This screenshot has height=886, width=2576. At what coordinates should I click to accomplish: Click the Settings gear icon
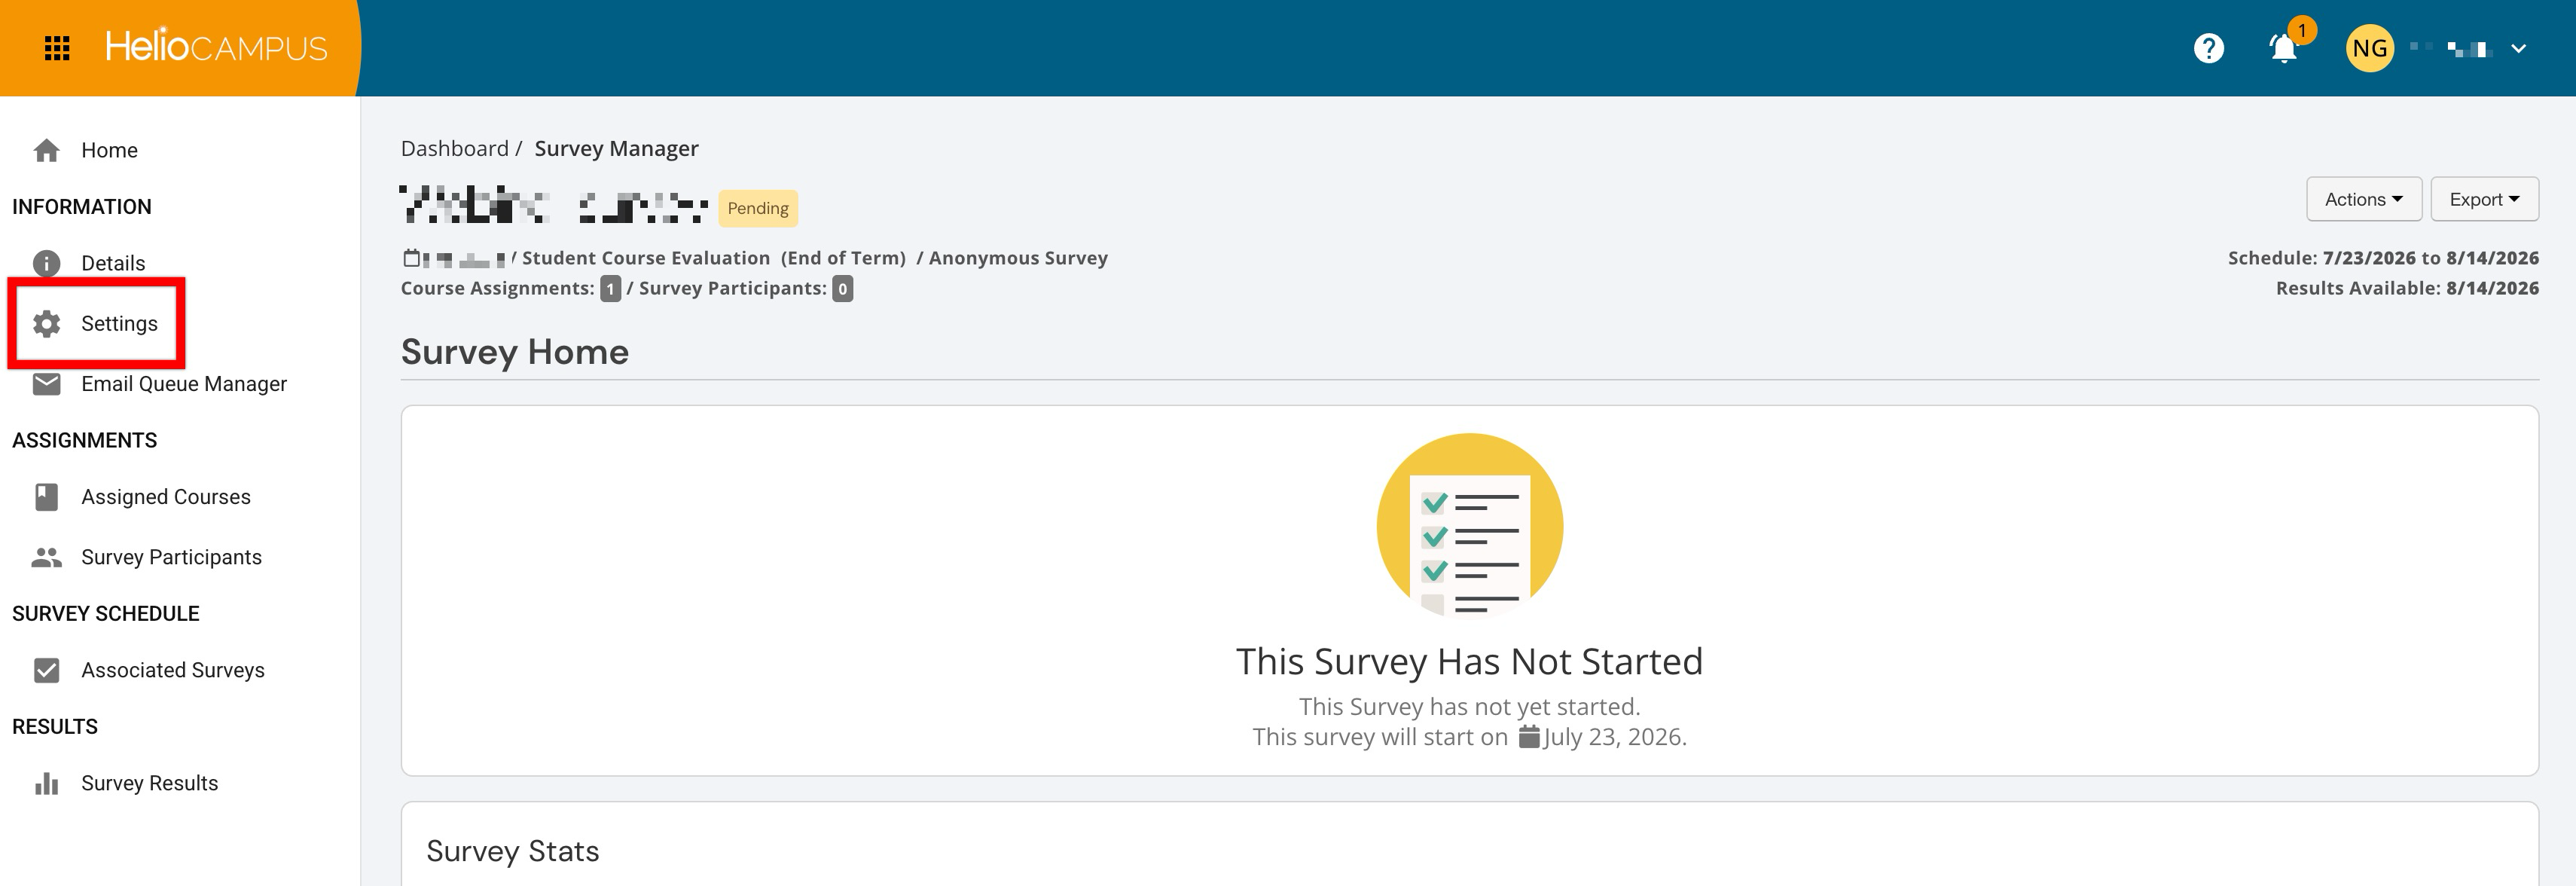tap(46, 323)
